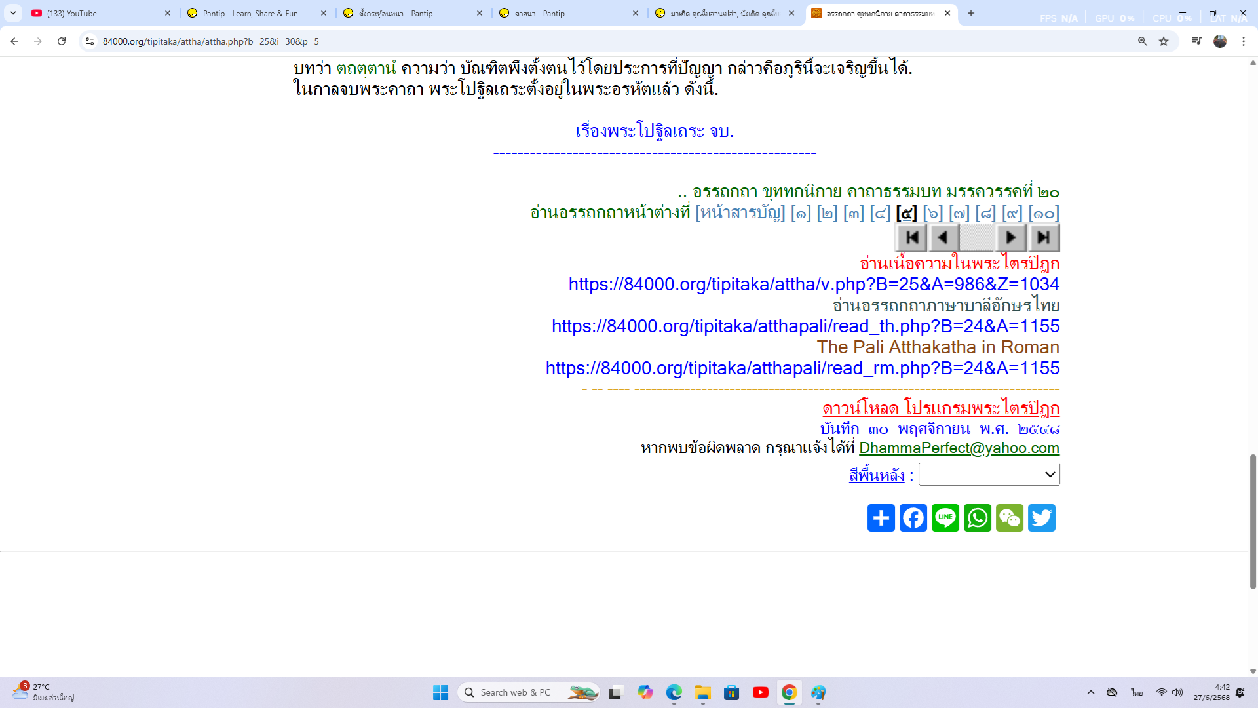The height and width of the screenshot is (708, 1258).
Task: Switch to Pantip - Learn, Share & Fun tab
Action: (x=257, y=13)
